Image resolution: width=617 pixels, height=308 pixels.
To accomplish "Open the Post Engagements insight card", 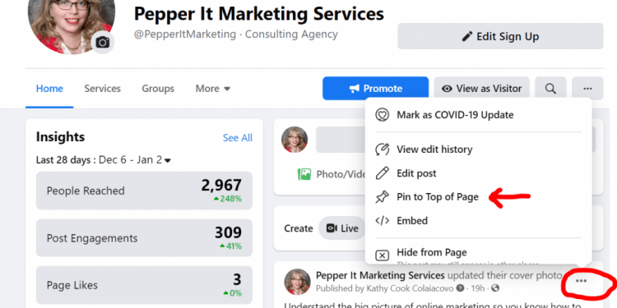I will coord(144,237).
